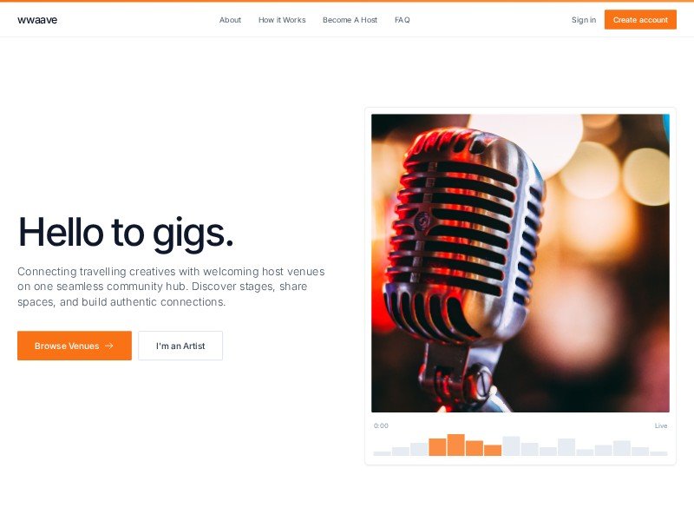Go to How it Works

pos(282,20)
